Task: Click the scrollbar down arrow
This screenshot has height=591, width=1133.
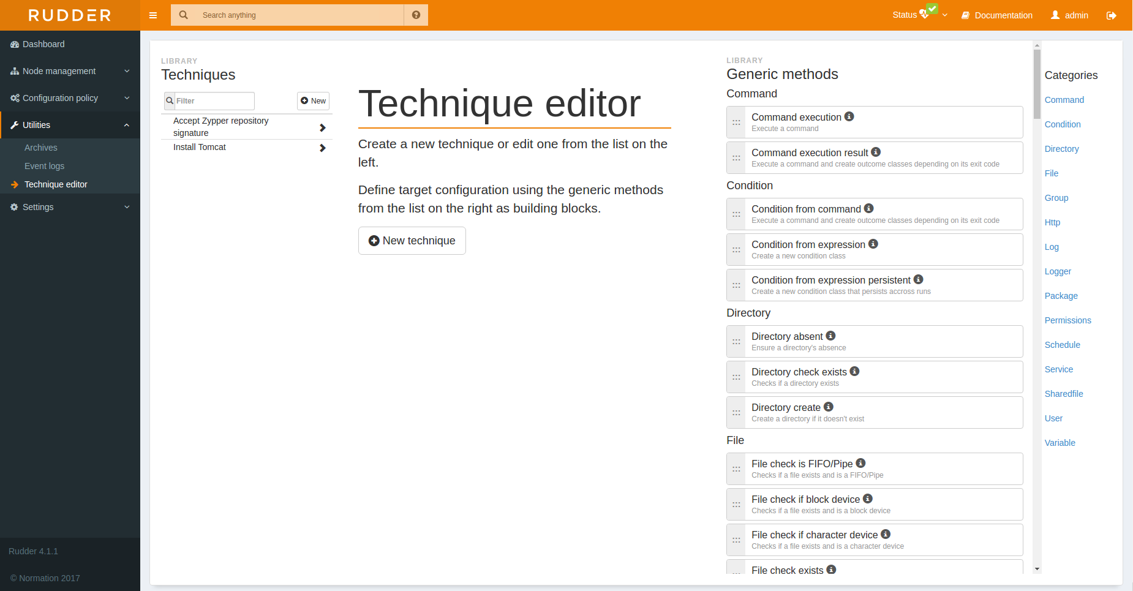Action: coord(1037,569)
